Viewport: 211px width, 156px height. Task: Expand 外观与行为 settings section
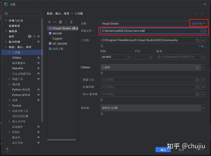point(6,21)
